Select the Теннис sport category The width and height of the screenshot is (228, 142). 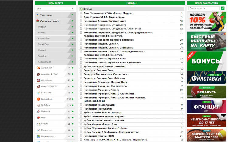point(55,33)
